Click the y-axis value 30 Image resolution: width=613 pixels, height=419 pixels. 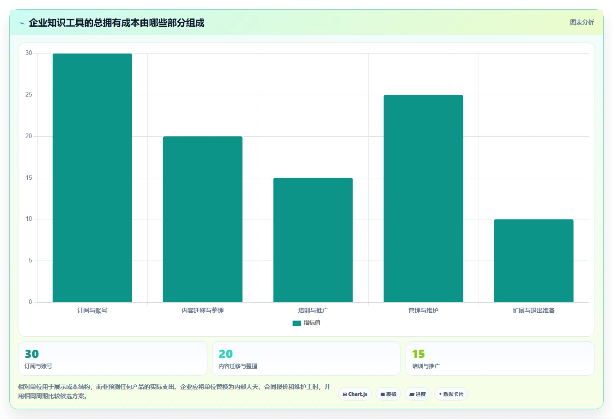click(29, 53)
